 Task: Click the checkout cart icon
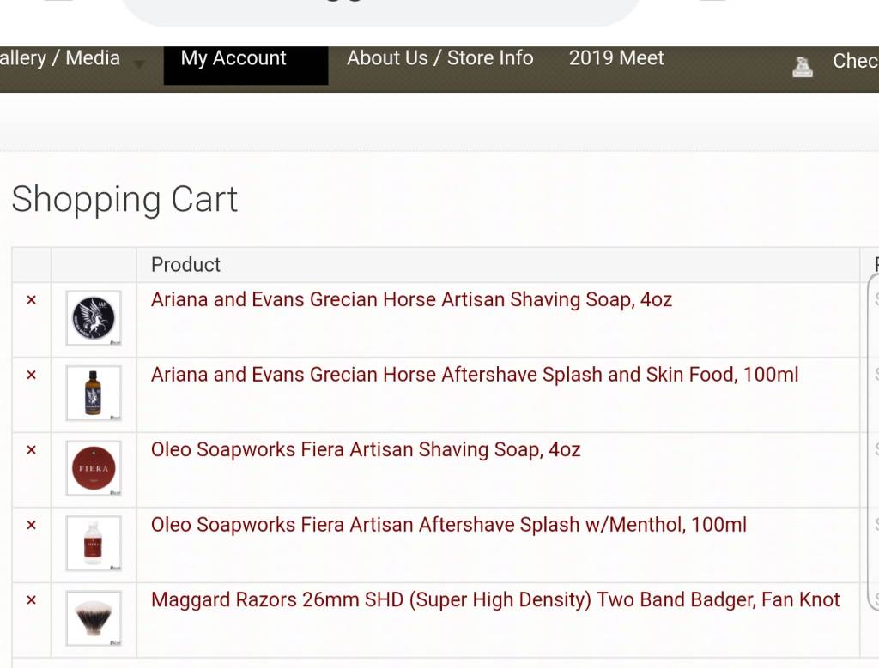(x=803, y=67)
